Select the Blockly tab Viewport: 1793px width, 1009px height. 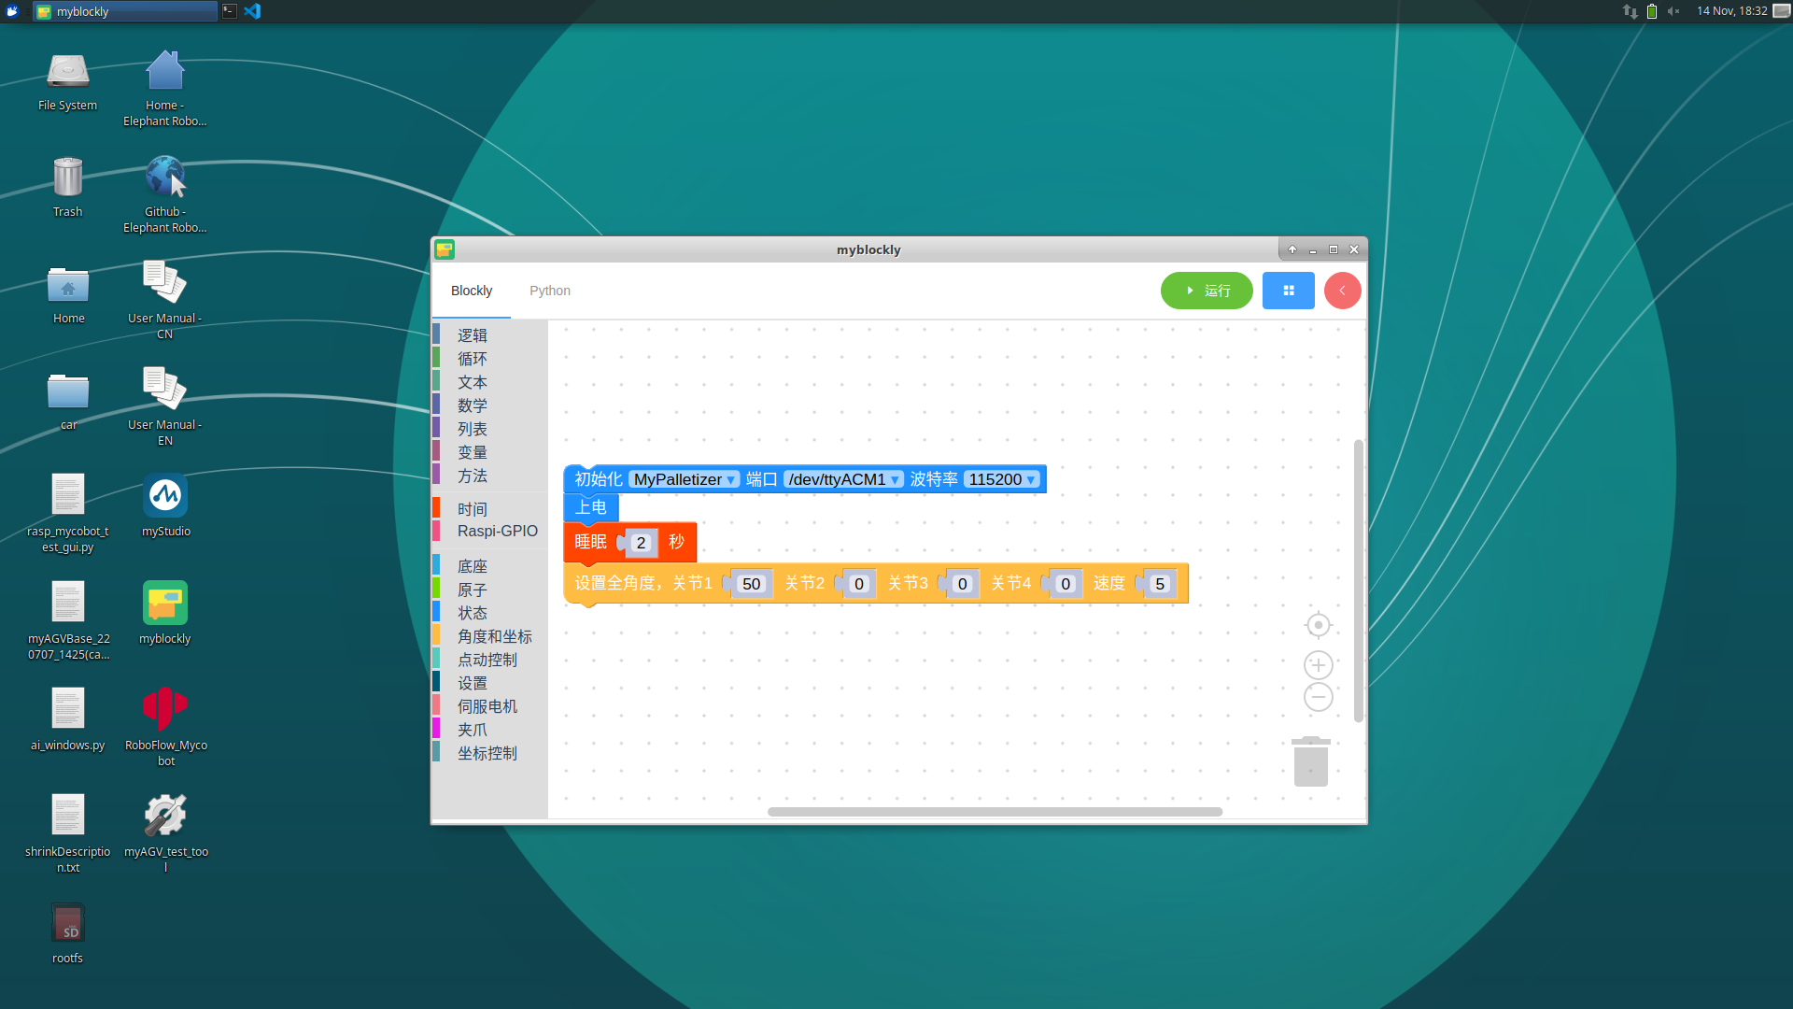pos(472,291)
